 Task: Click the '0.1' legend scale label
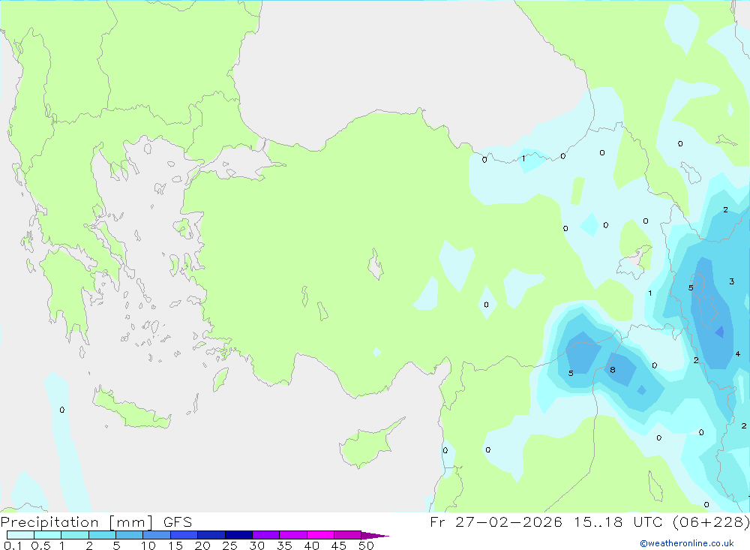(13, 545)
